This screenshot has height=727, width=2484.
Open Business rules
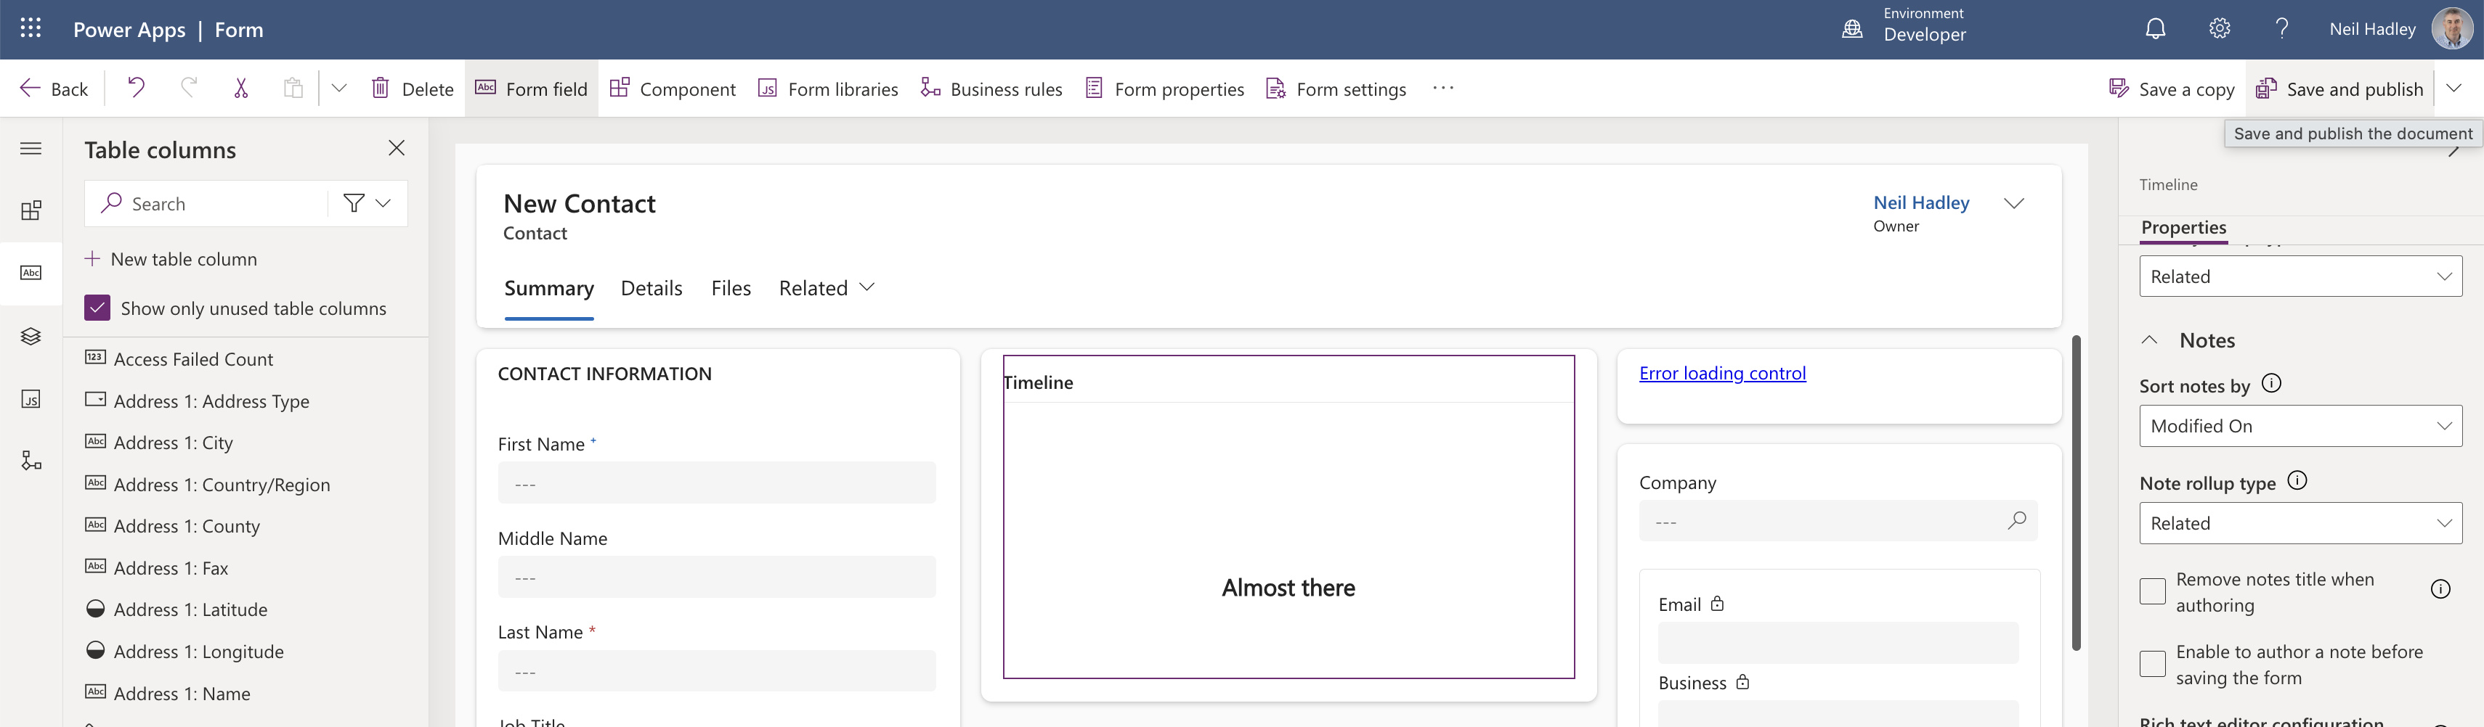pos(991,89)
